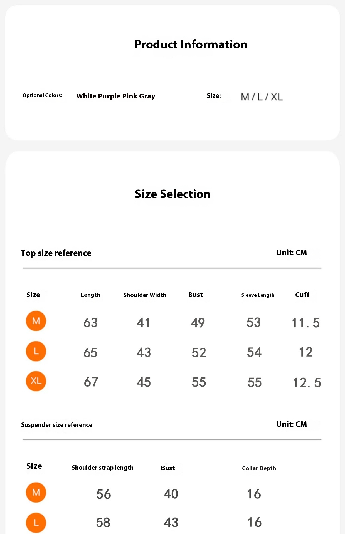Click the Top size reference title
345x534 pixels.
pos(56,253)
